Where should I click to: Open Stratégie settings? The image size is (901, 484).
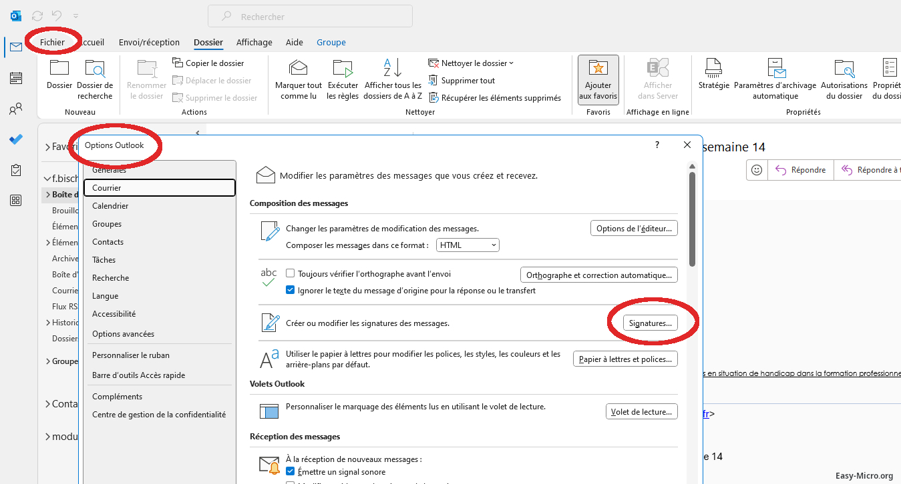click(714, 74)
